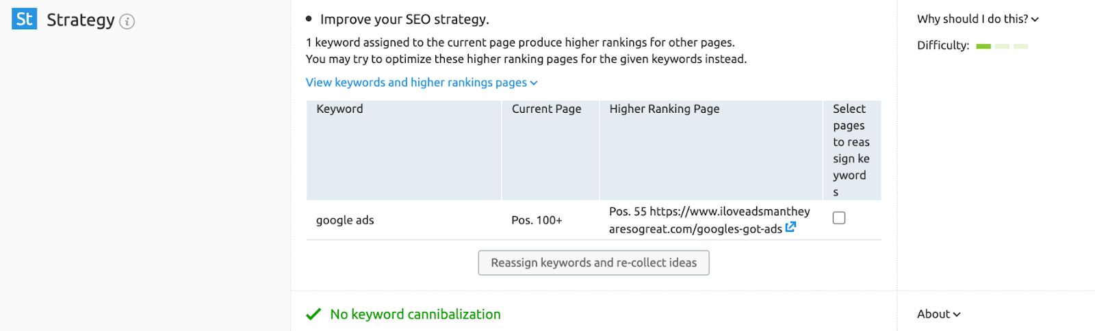Image resolution: width=1095 pixels, height=331 pixels.
Task: Click the Strategy section heading
Action: (x=81, y=21)
